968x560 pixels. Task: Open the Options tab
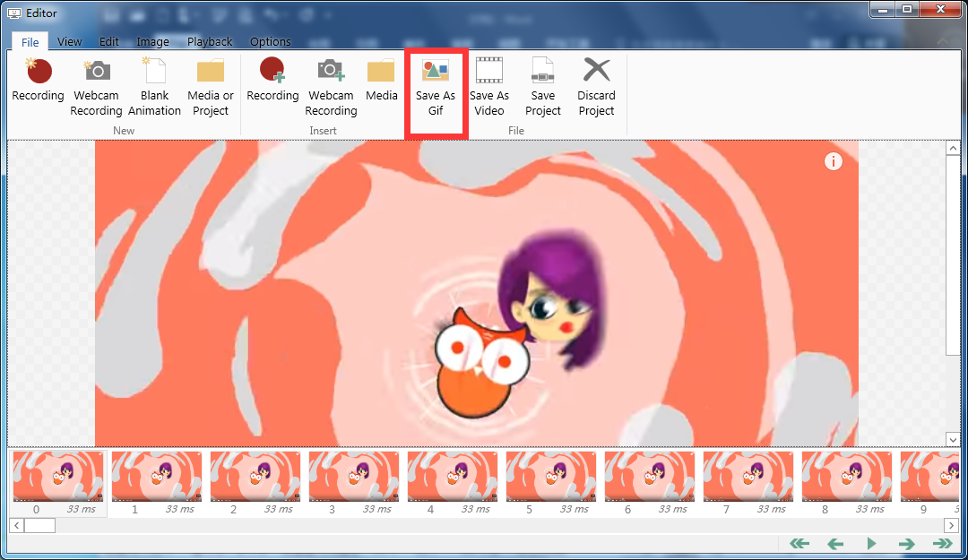tap(270, 41)
